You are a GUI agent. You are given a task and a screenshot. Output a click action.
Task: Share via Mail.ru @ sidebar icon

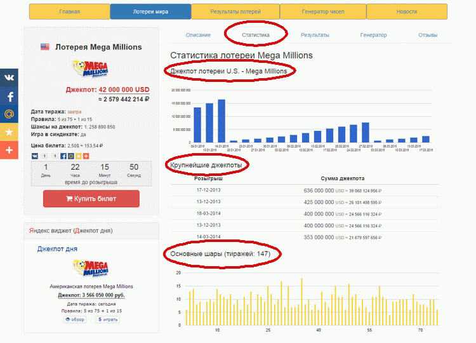tap(9, 114)
